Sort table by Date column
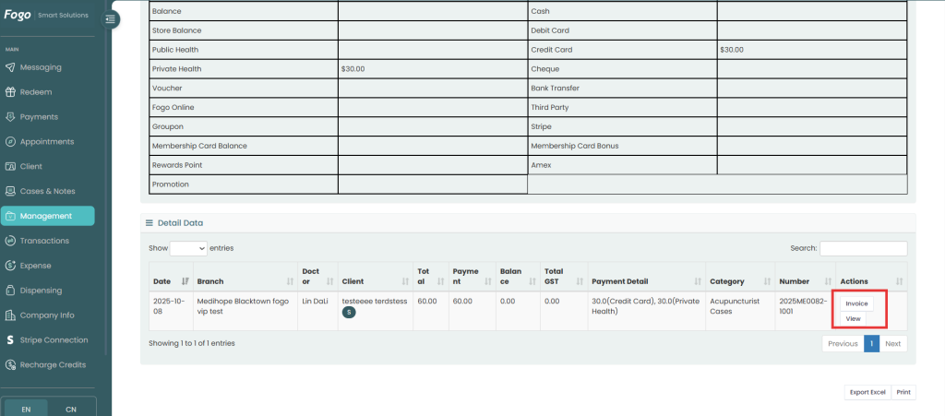This screenshot has width=945, height=416. tap(171, 281)
